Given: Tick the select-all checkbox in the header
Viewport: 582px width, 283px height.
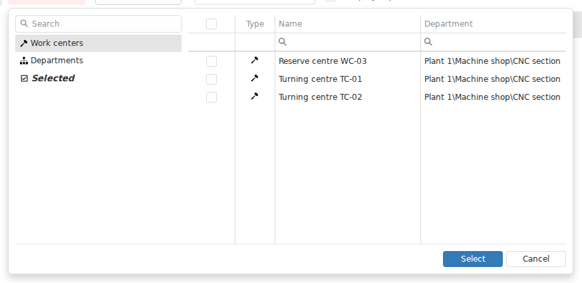Looking at the screenshot, I should [x=212, y=24].
